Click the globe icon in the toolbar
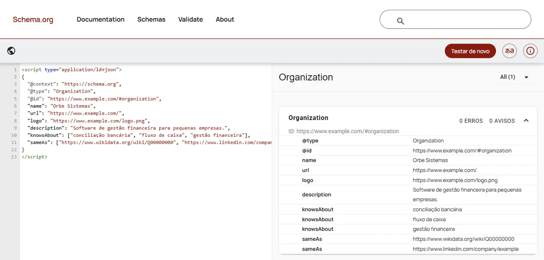Viewport: 544px width, 260px height. (11, 51)
